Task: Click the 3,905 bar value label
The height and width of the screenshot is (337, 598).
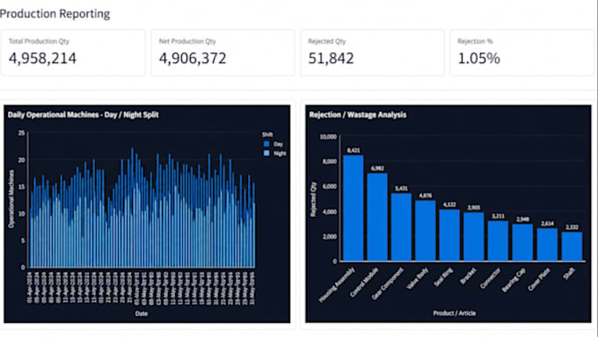Action: pos(474,207)
